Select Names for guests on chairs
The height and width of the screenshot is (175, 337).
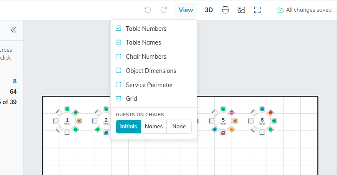point(154,127)
